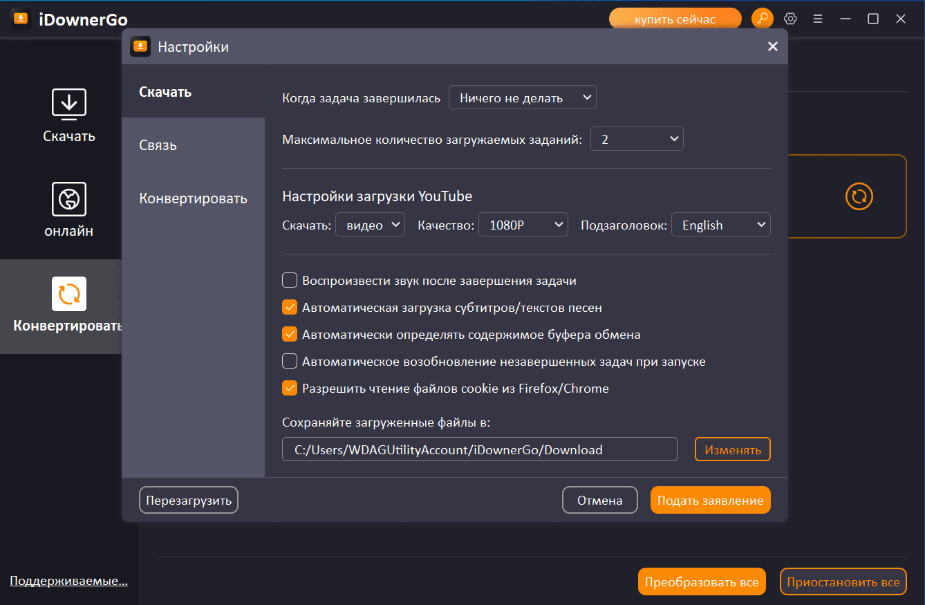The width and height of the screenshot is (925, 605).
Task: Open max download tasks dropdown showing 2
Action: 637,139
